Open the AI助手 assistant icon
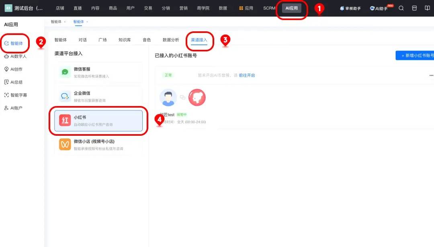434x247 pixels. point(372,8)
